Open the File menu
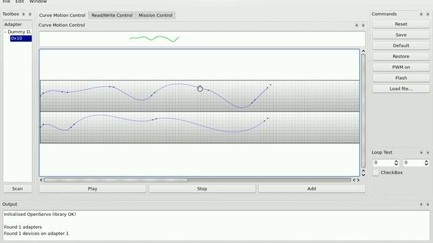 point(6,1)
